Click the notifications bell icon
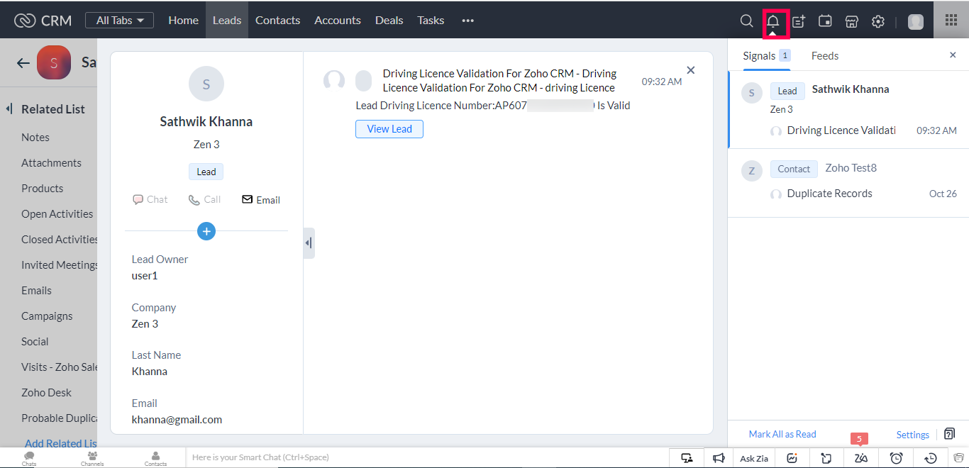 [773, 21]
